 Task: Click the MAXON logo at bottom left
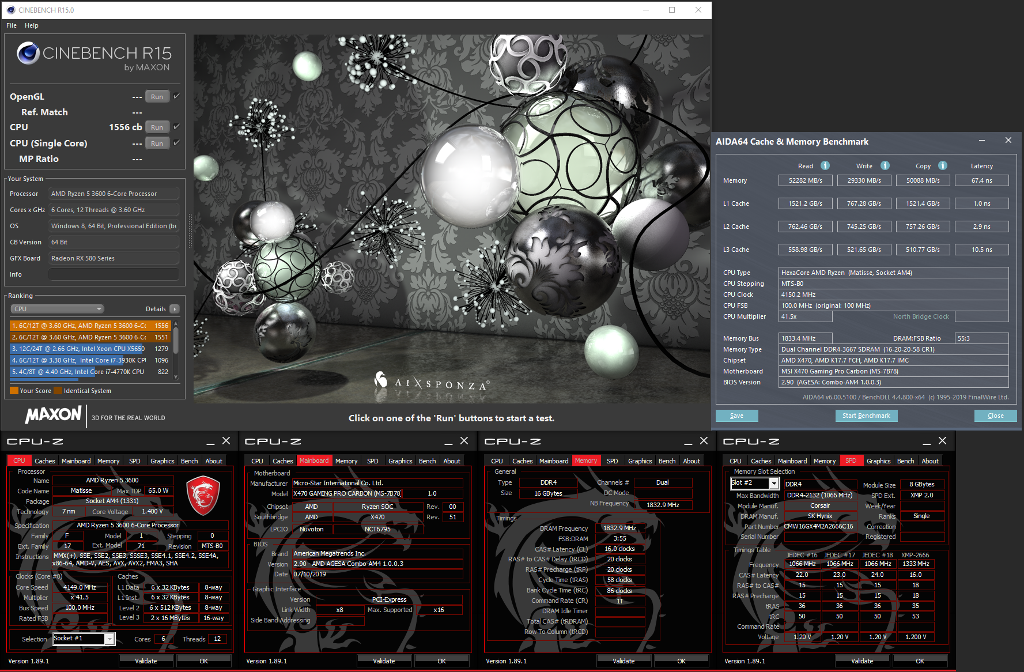point(54,415)
